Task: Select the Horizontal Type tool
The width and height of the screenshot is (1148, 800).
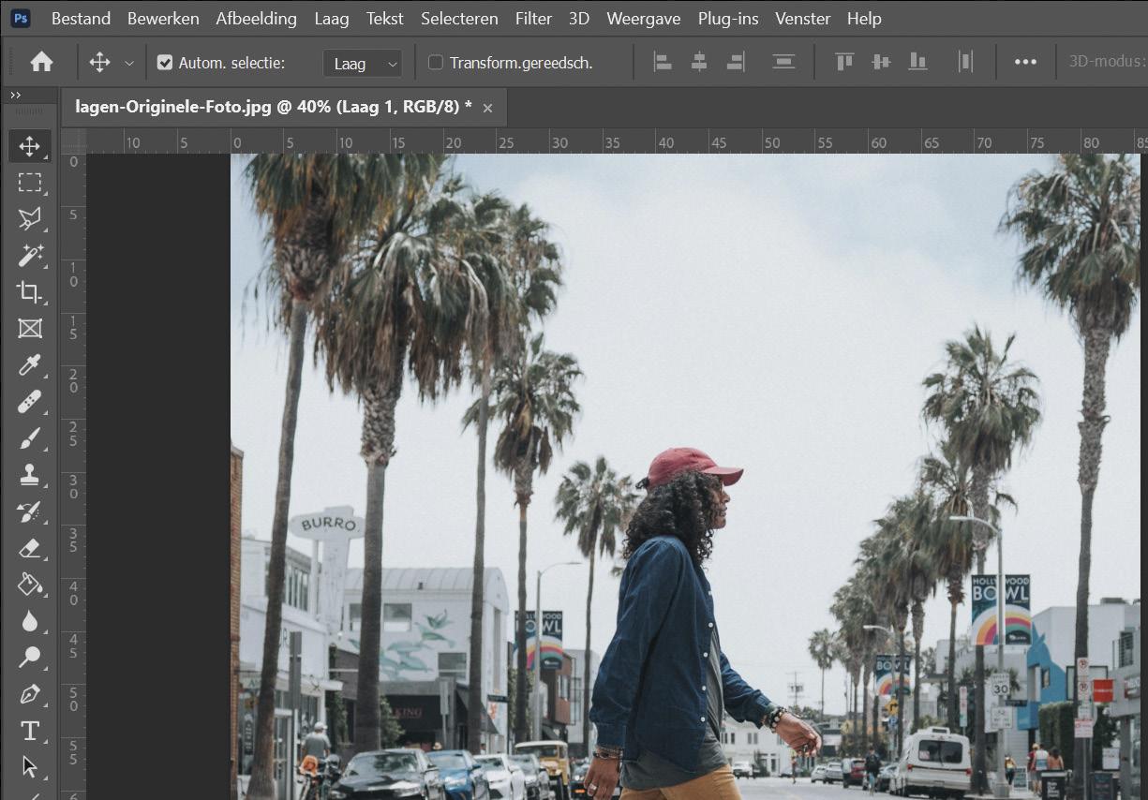Action: point(30,731)
